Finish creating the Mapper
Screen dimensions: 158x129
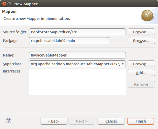pos(141,121)
